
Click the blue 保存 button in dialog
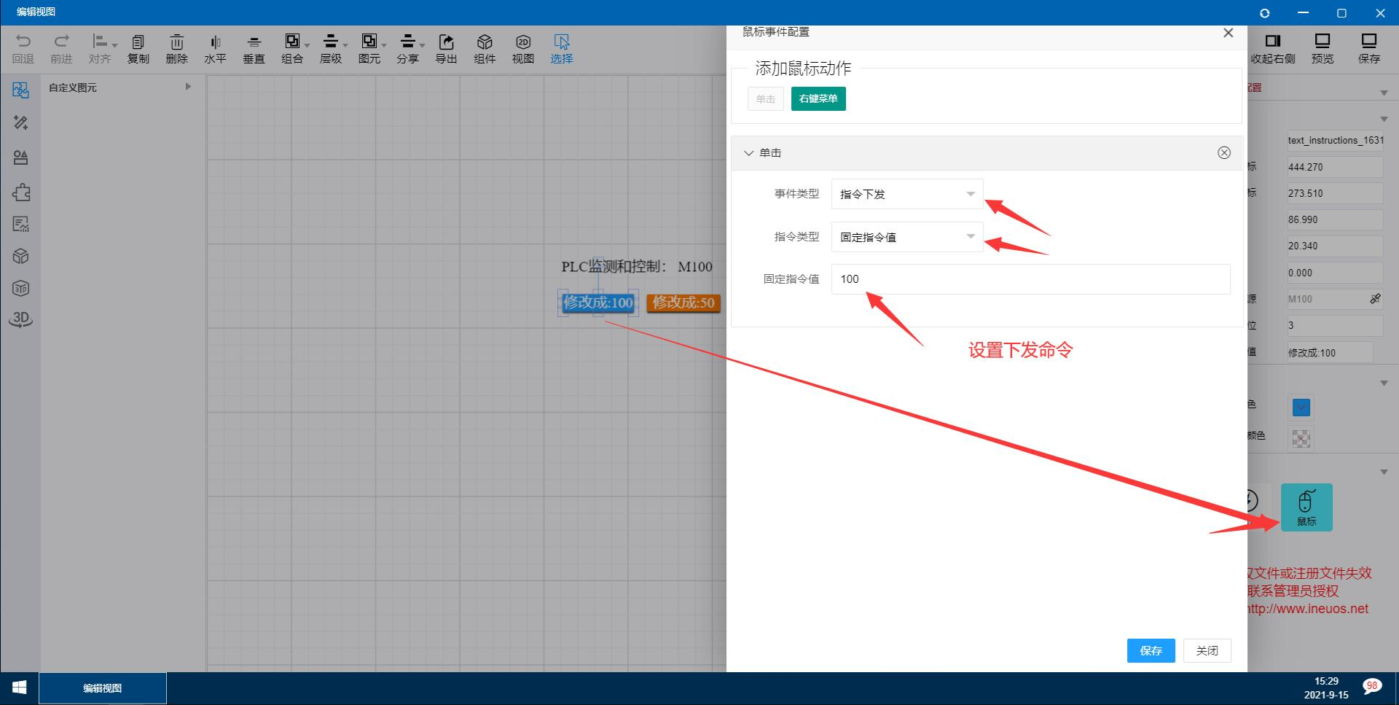pyautogui.click(x=1151, y=650)
